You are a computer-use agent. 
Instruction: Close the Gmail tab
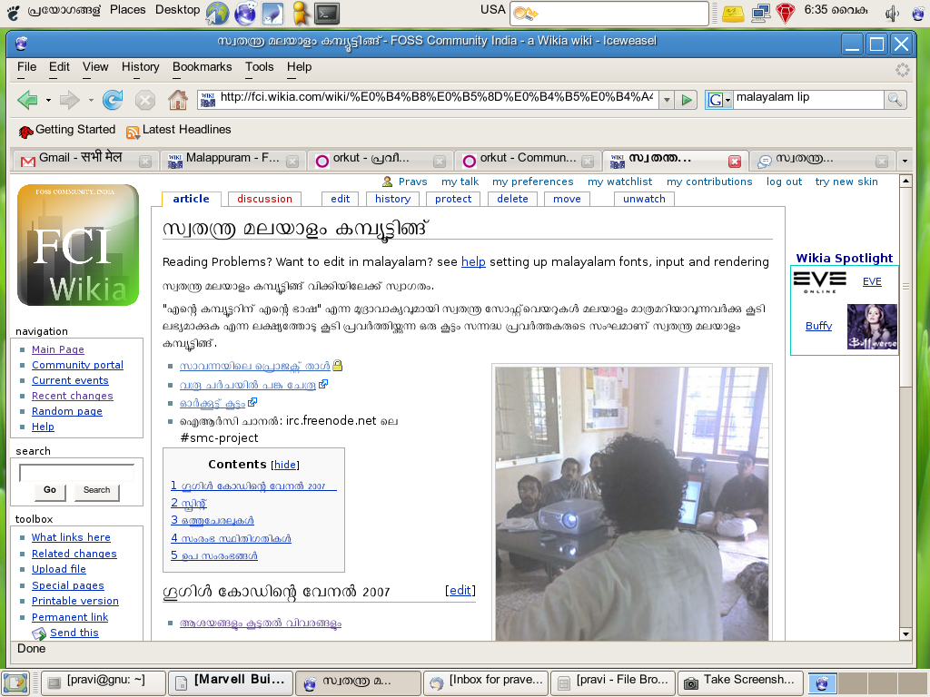(x=144, y=162)
